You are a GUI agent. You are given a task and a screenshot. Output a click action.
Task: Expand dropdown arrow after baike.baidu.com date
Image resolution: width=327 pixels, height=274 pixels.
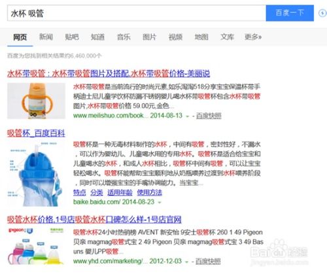[x=160, y=202]
